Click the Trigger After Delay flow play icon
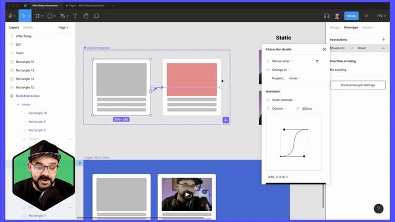This screenshot has height=222, width=395. [80, 163]
